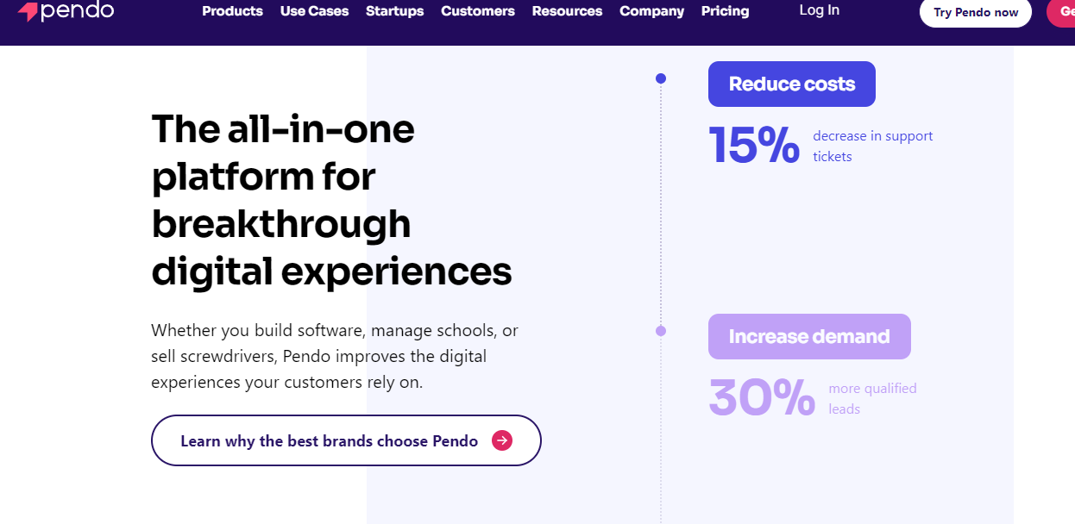
Task: Open the Use Cases navigation menu
Action: (314, 11)
